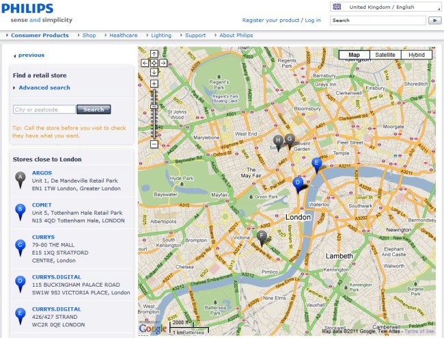Zoom out with the minus button
444x338 pixels.
(x=154, y=144)
